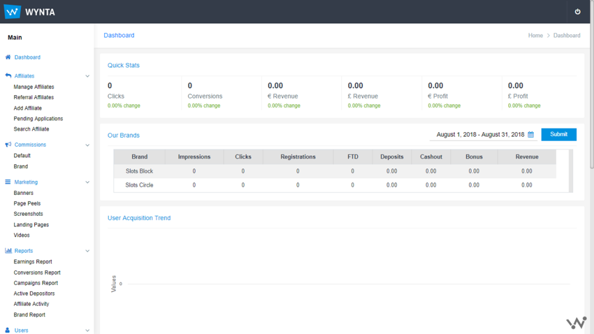This screenshot has height=334, width=594.
Task: Open the Earnings Report menu item
Action: click(x=33, y=262)
